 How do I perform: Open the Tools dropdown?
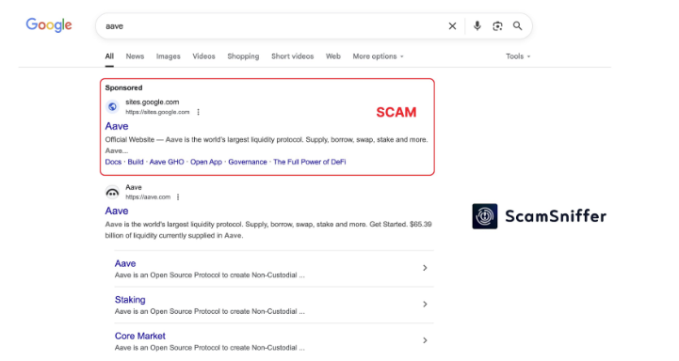click(518, 56)
